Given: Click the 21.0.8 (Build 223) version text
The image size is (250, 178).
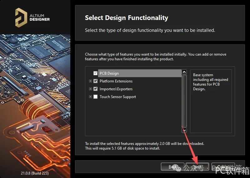Looking at the screenshot, I should coord(35,173).
